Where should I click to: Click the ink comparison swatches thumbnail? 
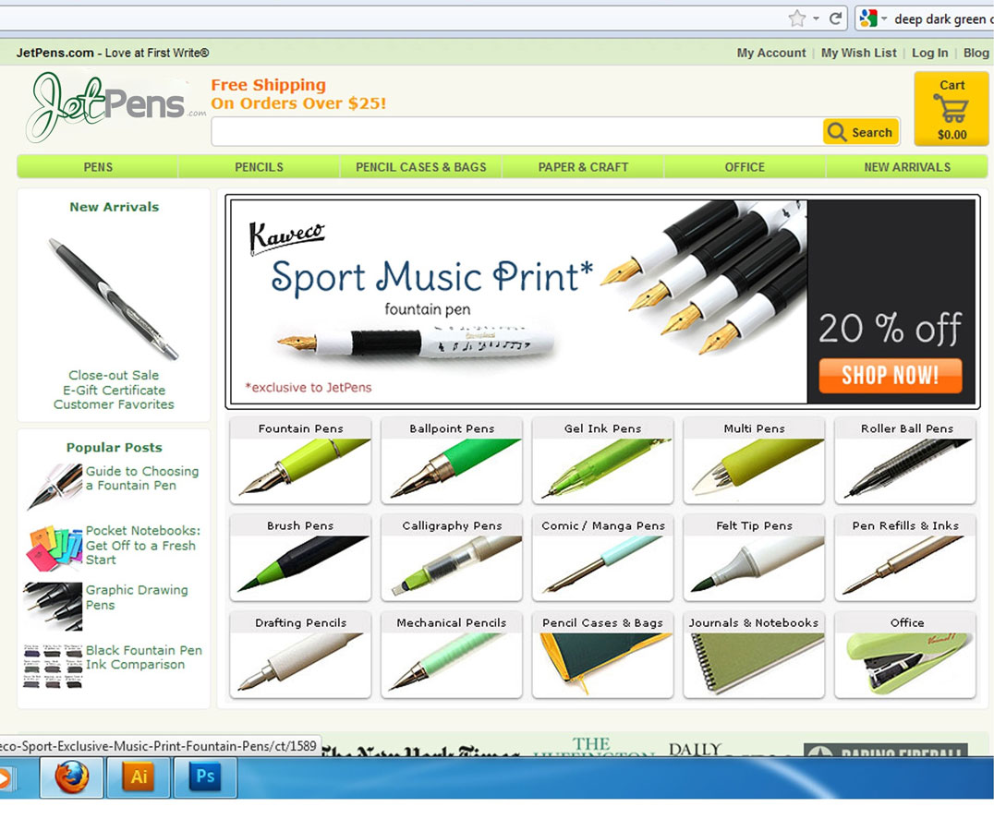54,667
